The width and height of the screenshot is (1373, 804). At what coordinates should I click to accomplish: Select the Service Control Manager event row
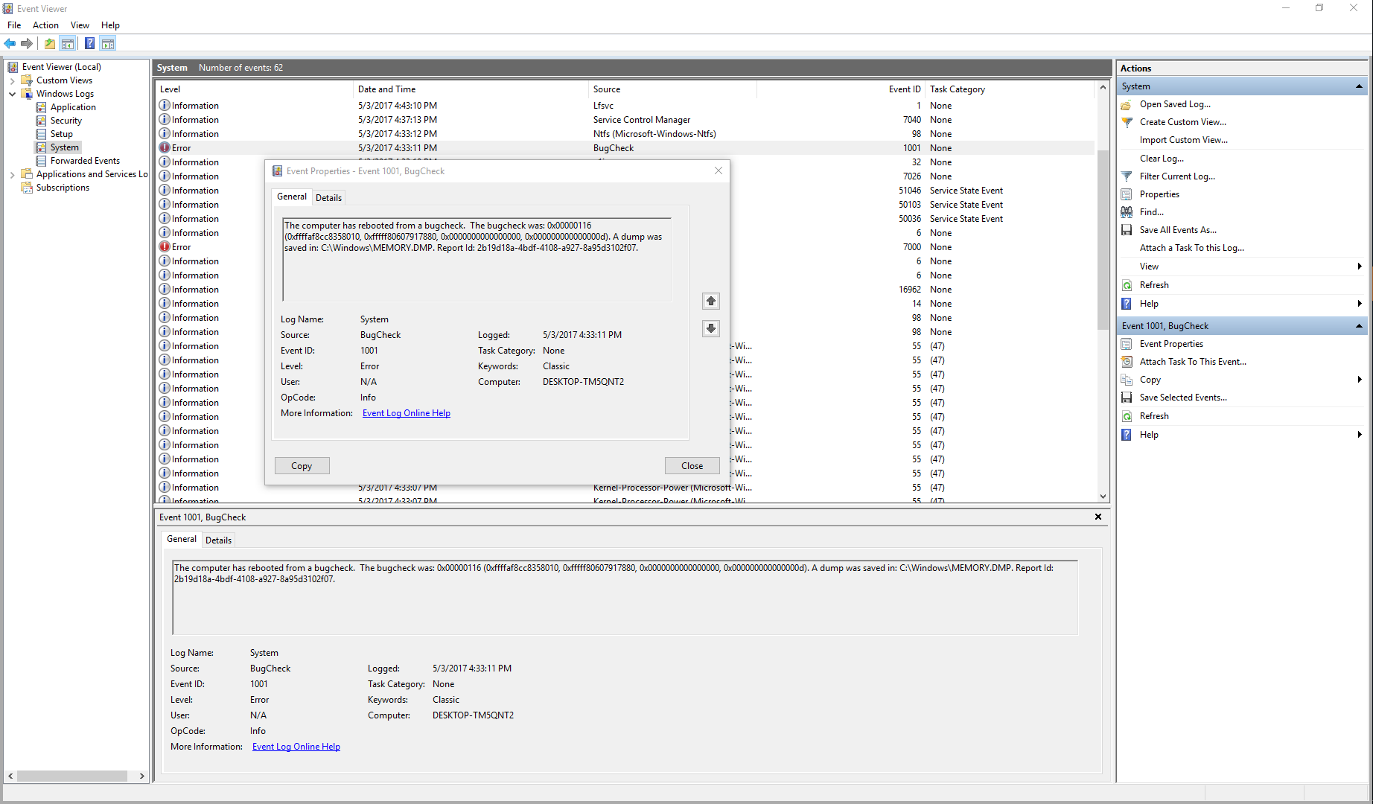625,120
